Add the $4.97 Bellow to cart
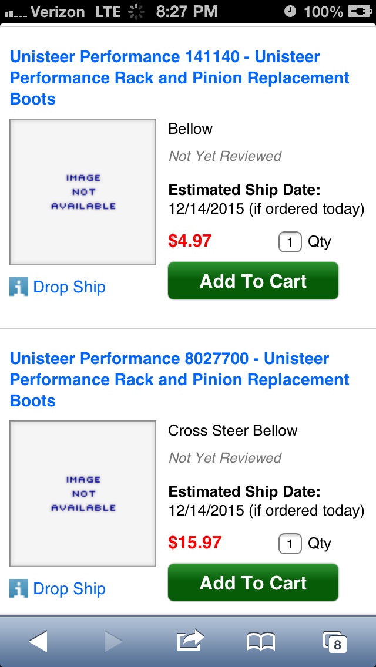The height and width of the screenshot is (667, 376). [x=253, y=281]
